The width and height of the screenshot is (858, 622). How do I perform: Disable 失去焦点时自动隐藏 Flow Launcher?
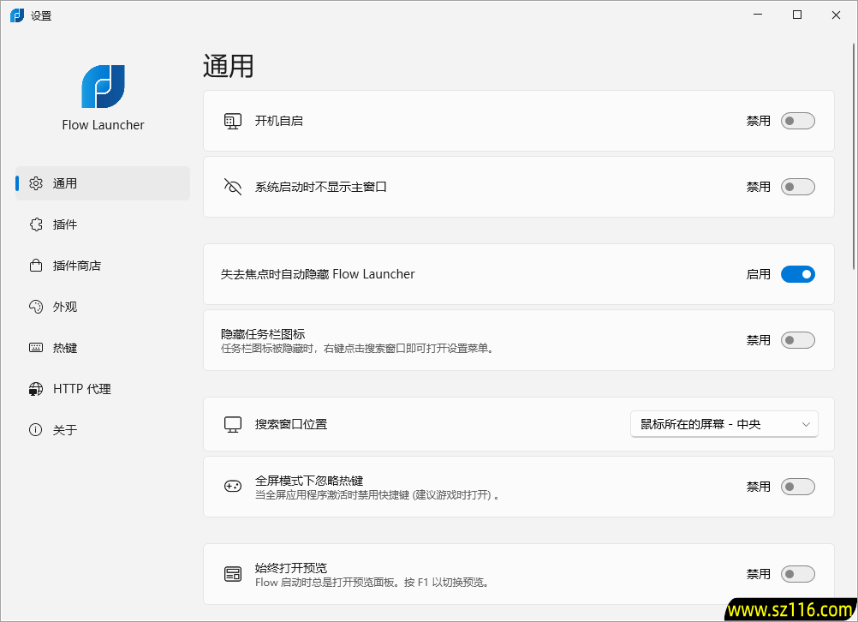click(797, 274)
